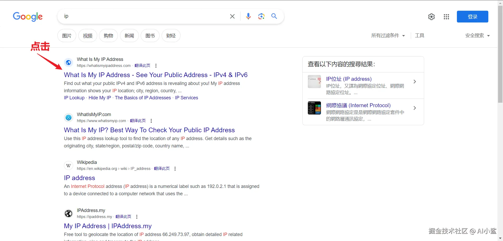Open more options for ipaddress.my result
Viewport: 503px width, 241px height.
pos(137,217)
